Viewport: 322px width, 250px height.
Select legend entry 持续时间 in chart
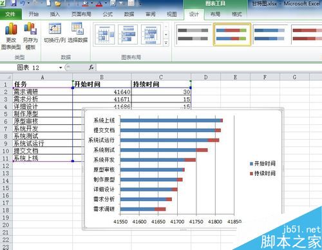[263, 173]
